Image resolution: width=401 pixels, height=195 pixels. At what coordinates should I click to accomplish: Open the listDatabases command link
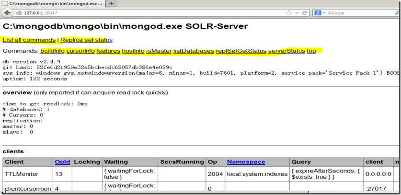point(194,51)
